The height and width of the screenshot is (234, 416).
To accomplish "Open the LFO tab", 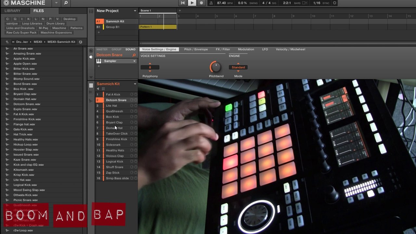I will [265, 49].
